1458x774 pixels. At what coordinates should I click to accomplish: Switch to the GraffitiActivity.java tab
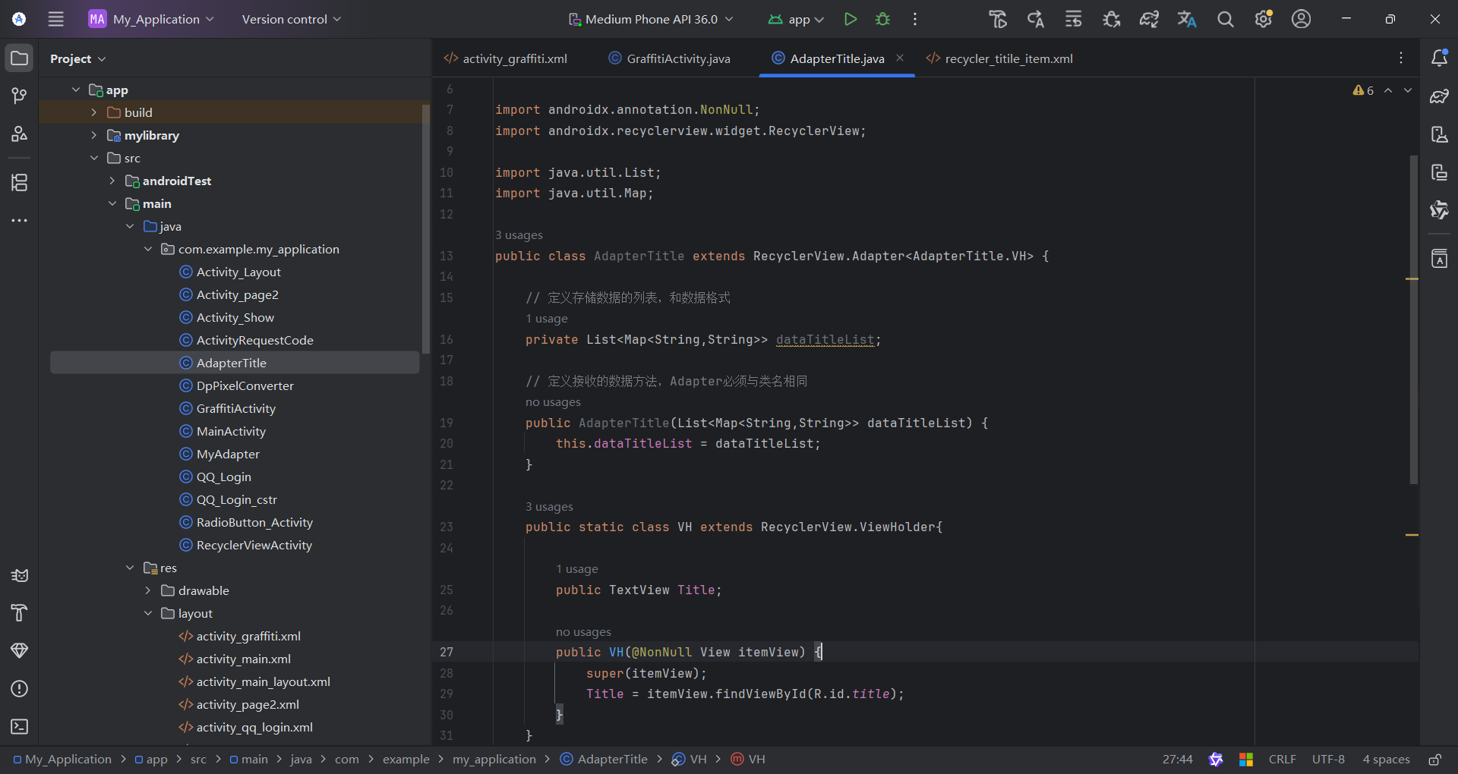(x=677, y=58)
